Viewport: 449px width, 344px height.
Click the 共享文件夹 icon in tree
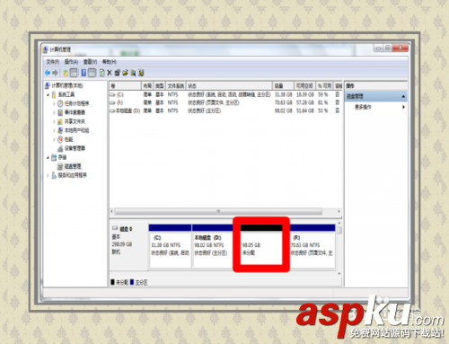60,121
